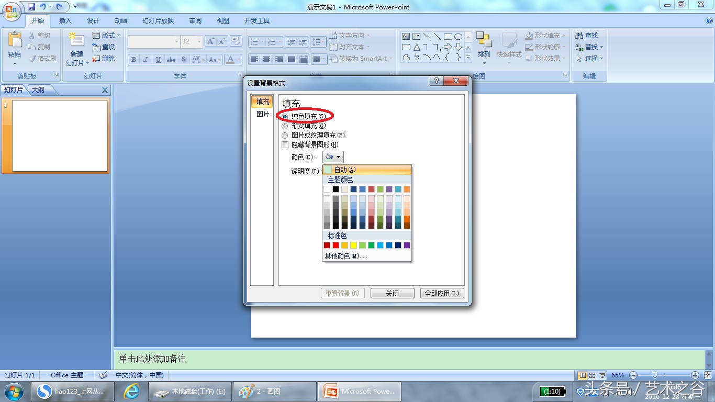Open the 文字方向 text direction dropdown
The image size is (715, 402).
[x=350, y=36]
